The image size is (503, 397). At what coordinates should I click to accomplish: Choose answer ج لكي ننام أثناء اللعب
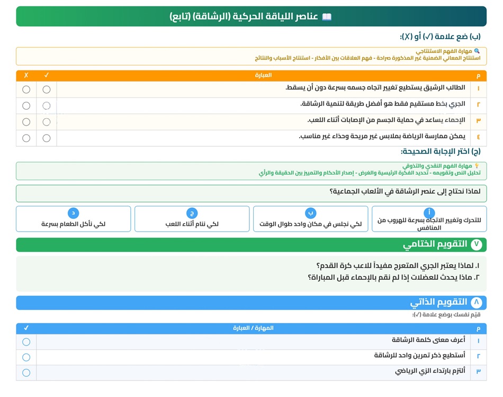pyautogui.click(x=192, y=219)
